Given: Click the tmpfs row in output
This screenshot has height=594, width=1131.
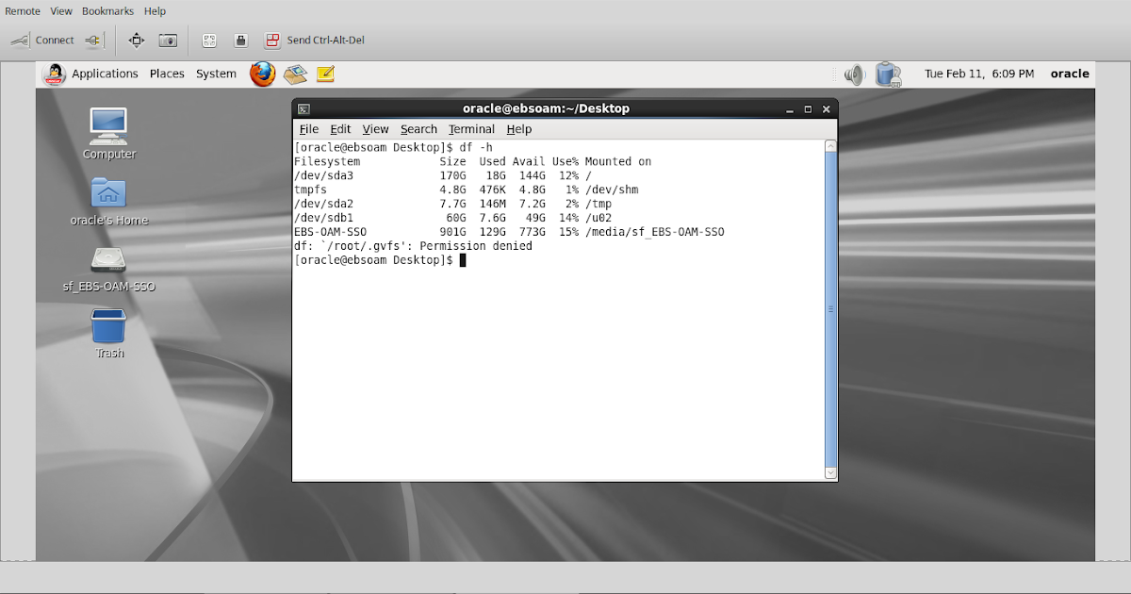Looking at the screenshot, I should (466, 190).
